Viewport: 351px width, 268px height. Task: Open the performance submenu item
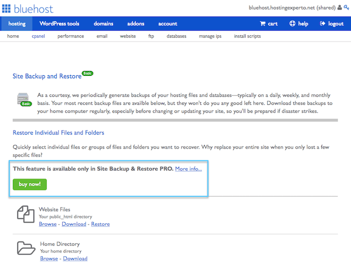point(71,36)
